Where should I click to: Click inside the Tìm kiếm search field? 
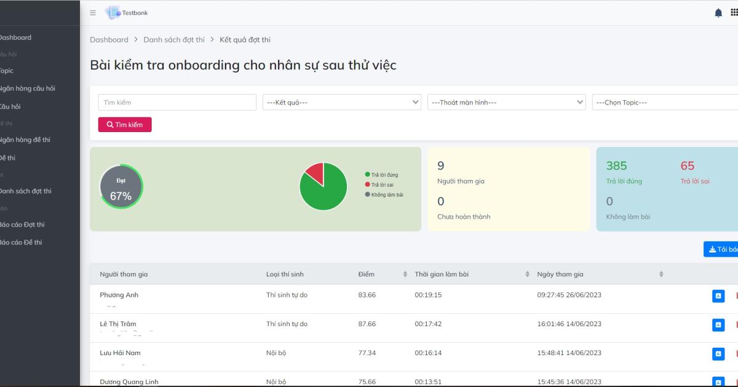tap(177, 102)
